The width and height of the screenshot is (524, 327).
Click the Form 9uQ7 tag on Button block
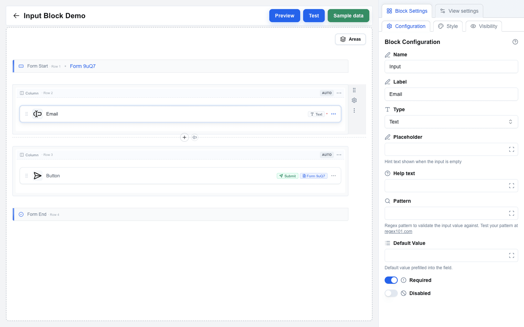(314, 176)
